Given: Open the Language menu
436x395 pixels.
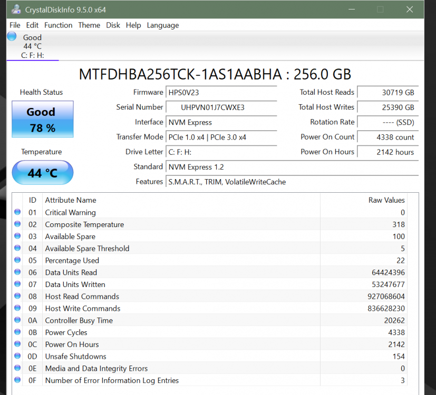Looking at the screenshot, I should 162,25.
